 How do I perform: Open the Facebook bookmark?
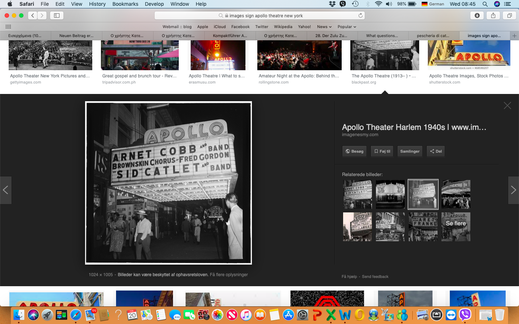(240, 27)
